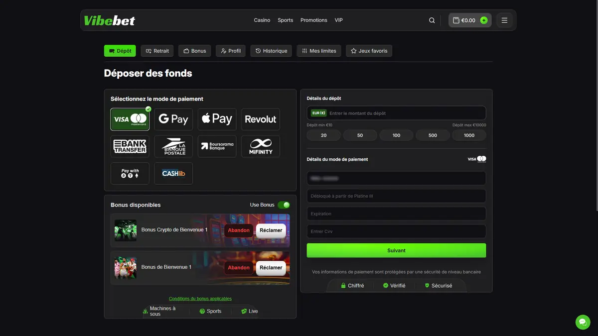The height and width of the screenshot is (336, 598).
Task: Select the 100 amount preset
Action: [x=396, y=135]
